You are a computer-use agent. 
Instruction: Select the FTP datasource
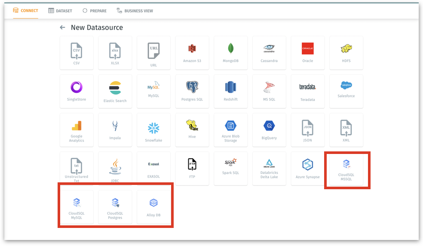pos(192,169)
